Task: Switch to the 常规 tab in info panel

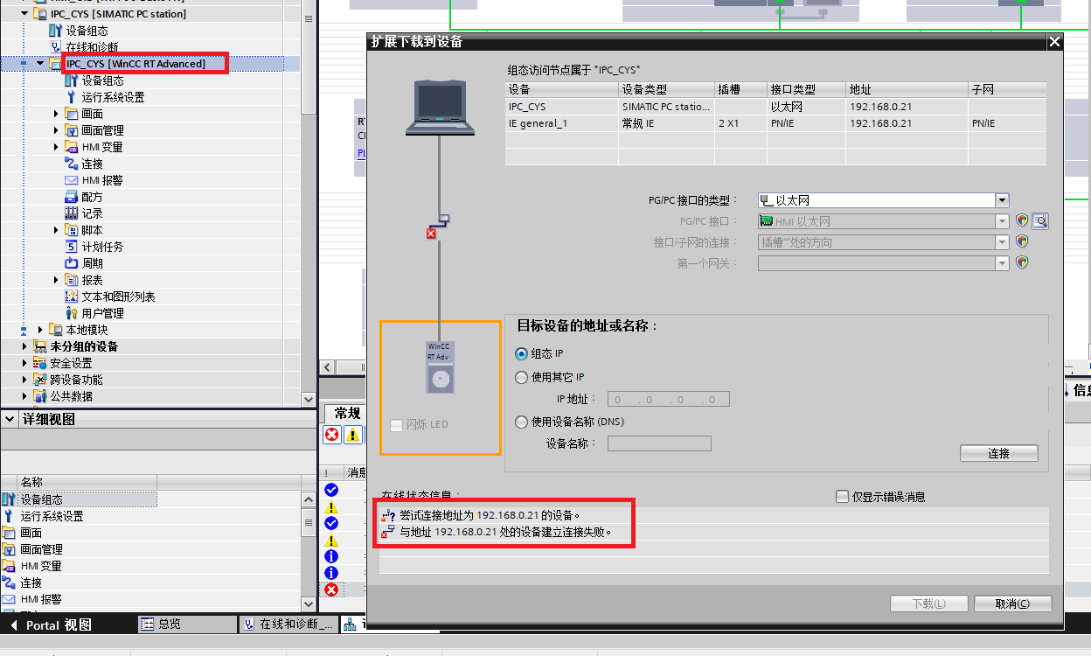Action: pos(347,413)
